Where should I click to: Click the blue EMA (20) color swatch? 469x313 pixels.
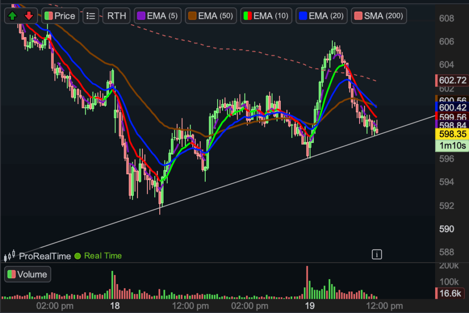pos(303,16)
